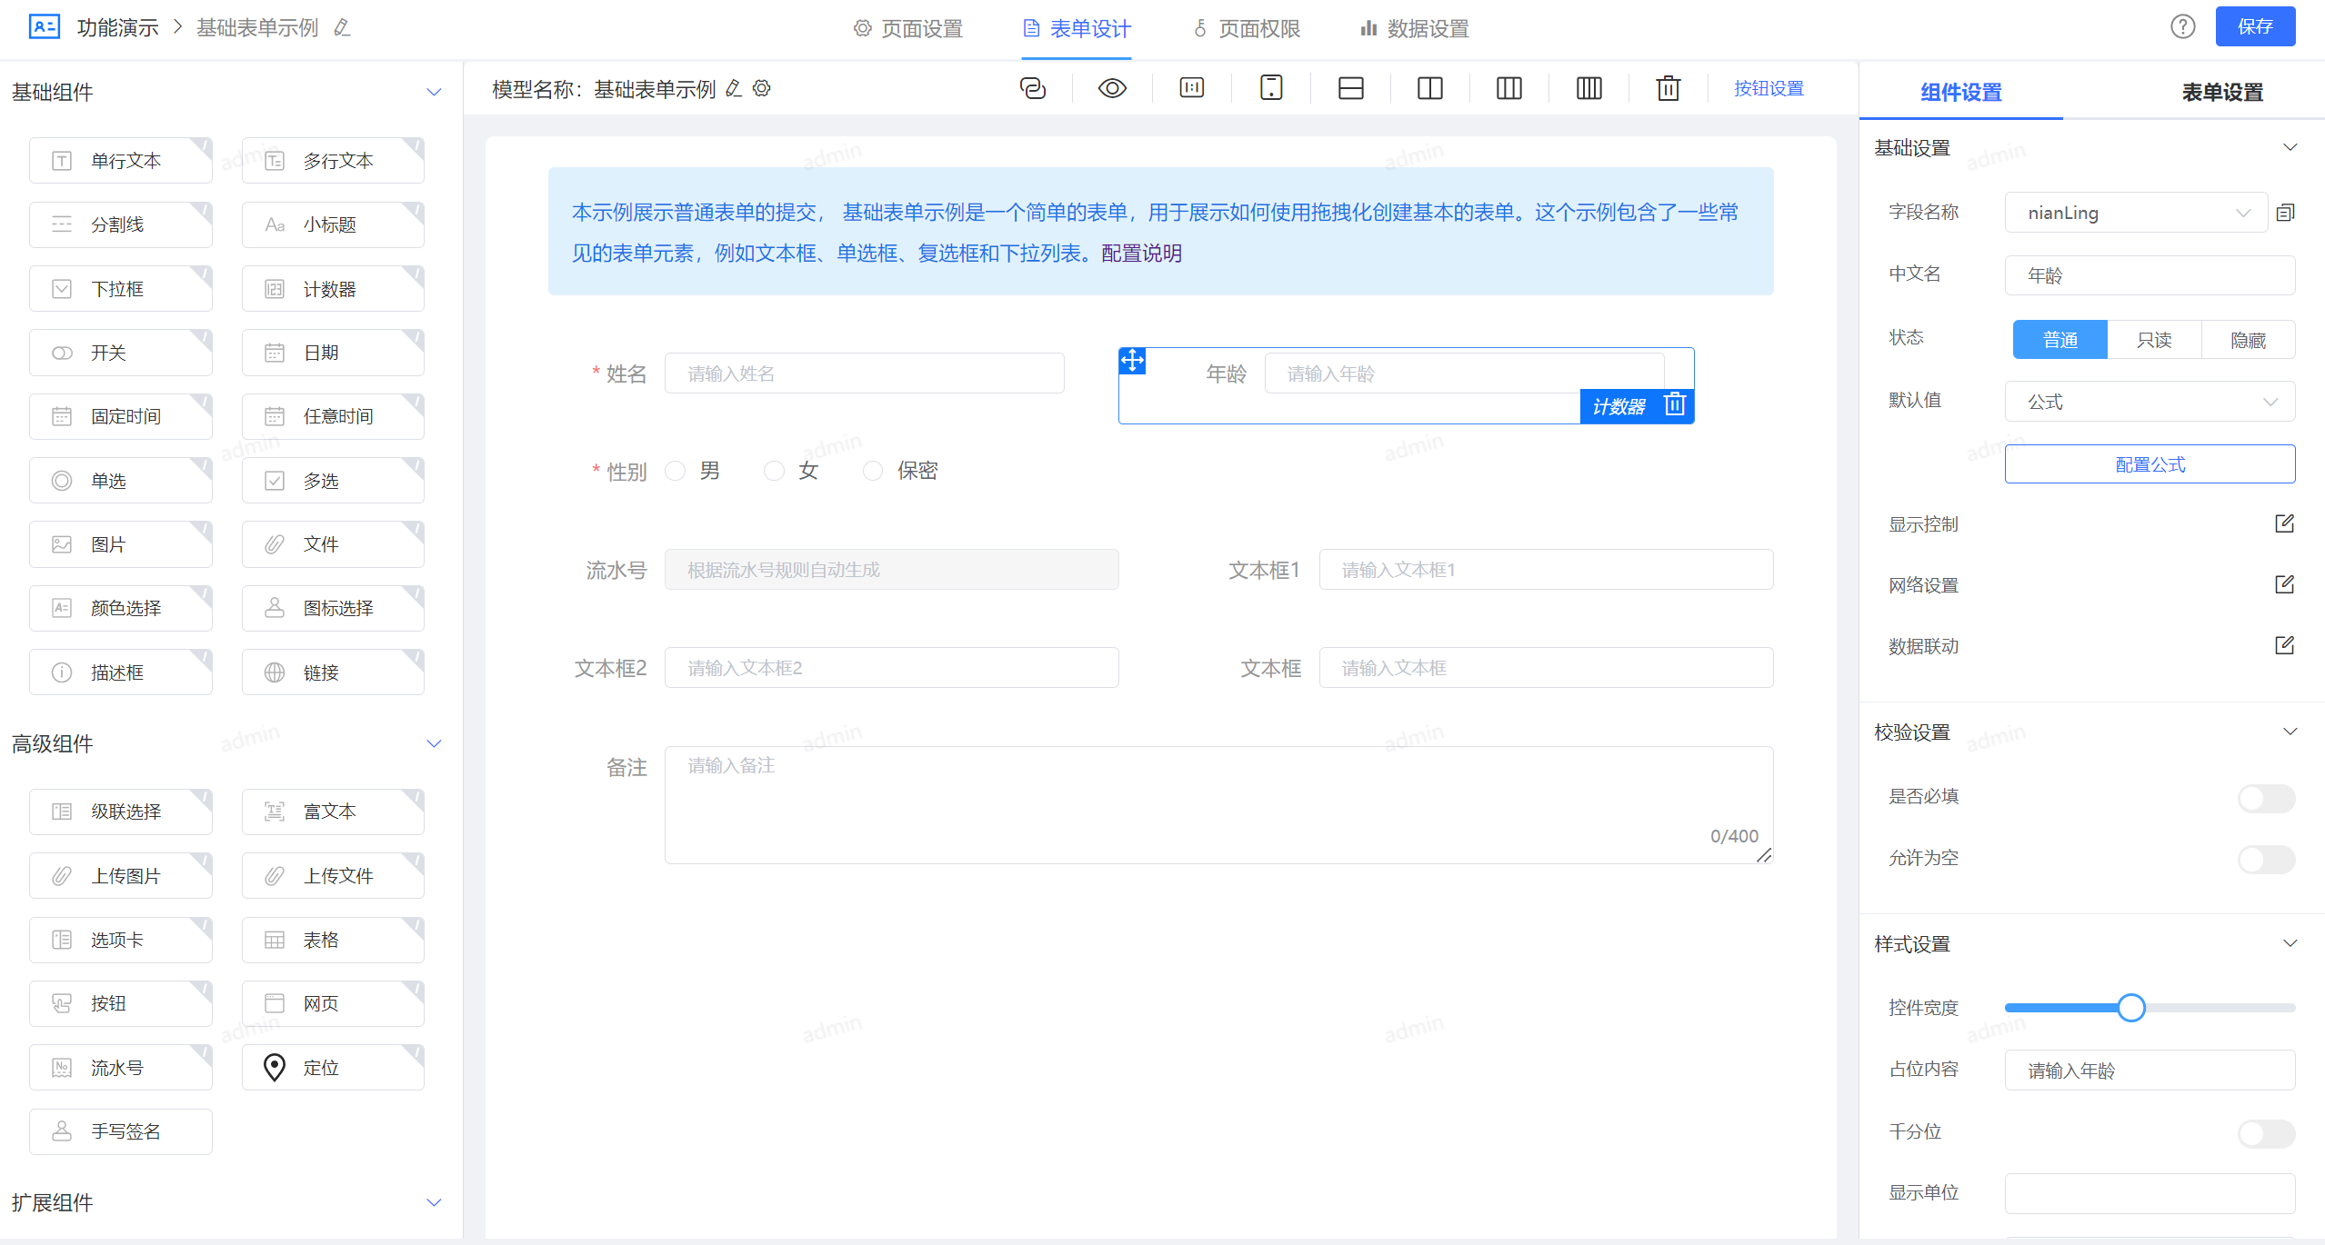Select the 男 radio option
The height and width of the screenshot is (1245, 2325).
click(x=675, y=471)
